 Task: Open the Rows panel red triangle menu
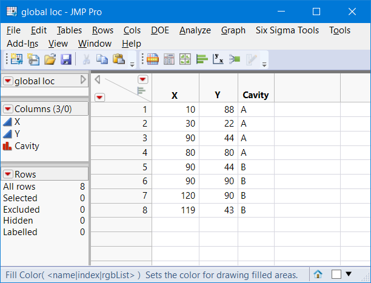tap(8, 175)
